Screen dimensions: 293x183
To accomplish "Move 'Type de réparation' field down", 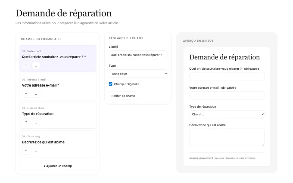I will (36, 122).
